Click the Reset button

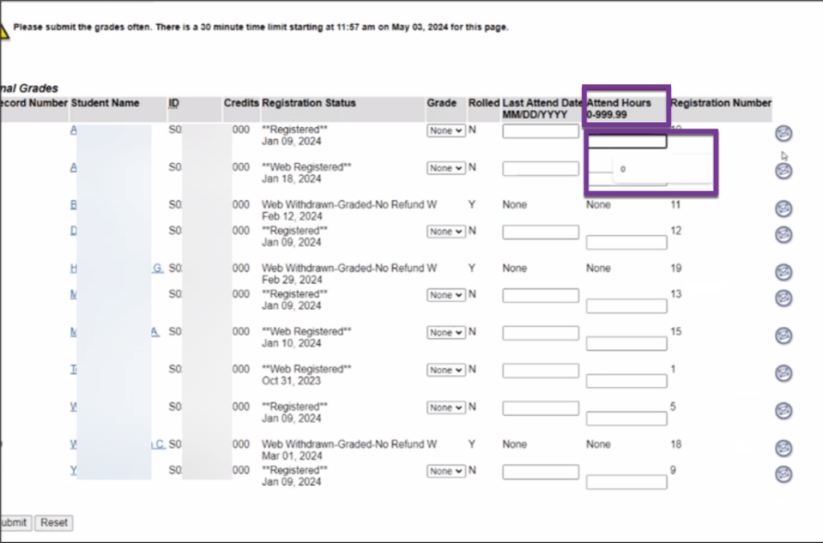coord(53,523)
